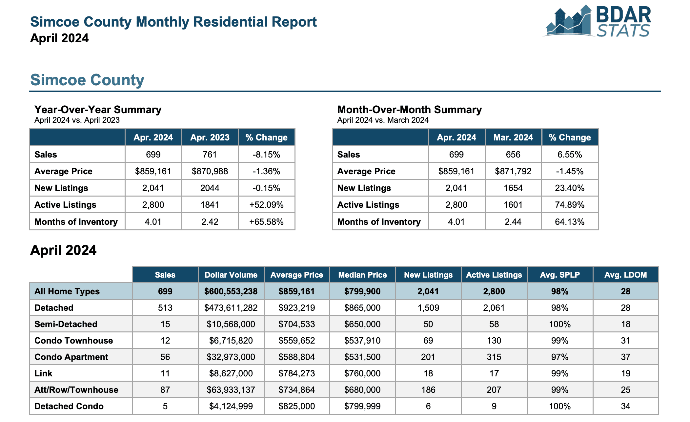Select the '1654' new listings cell

[513, 188]
